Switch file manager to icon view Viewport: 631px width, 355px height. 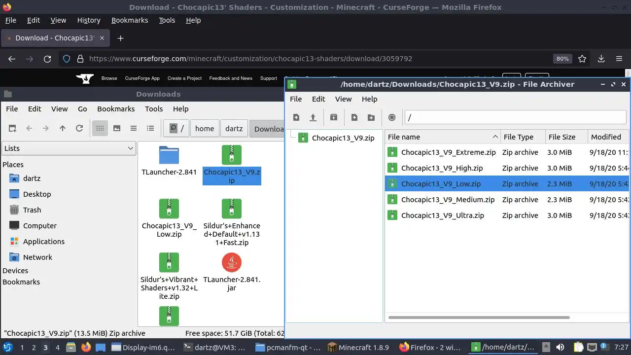tap(100, 128)
